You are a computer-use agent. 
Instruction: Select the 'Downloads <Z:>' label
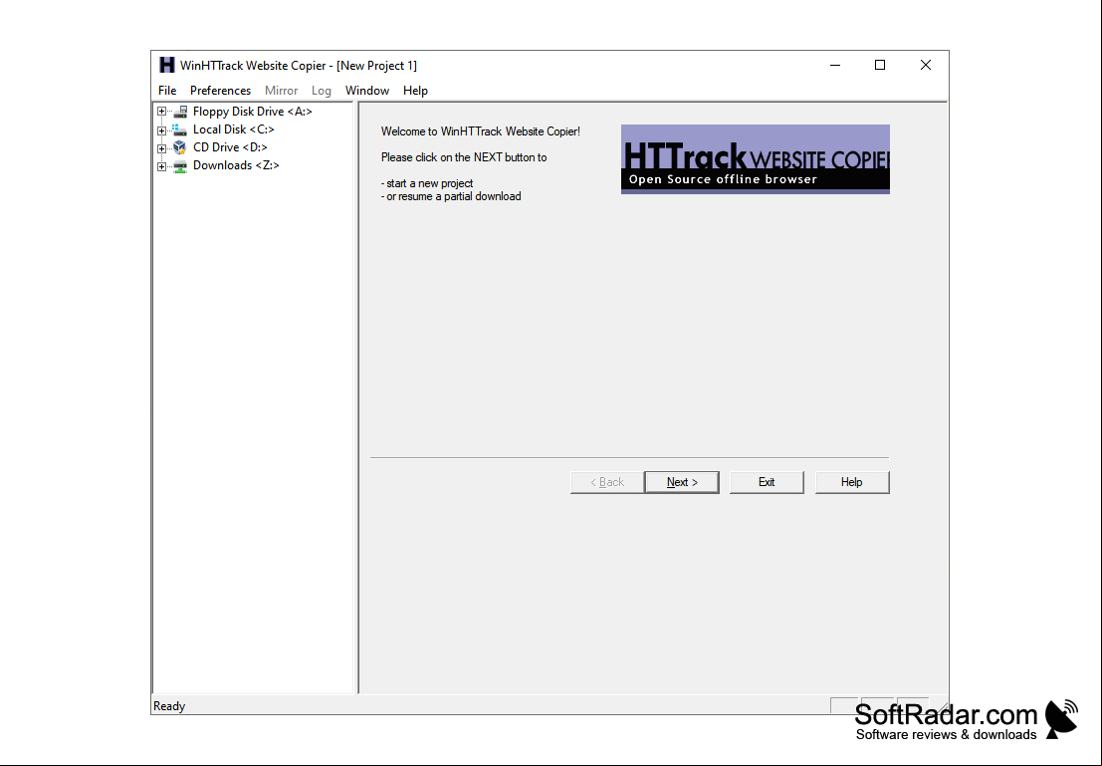coord(236,165)
